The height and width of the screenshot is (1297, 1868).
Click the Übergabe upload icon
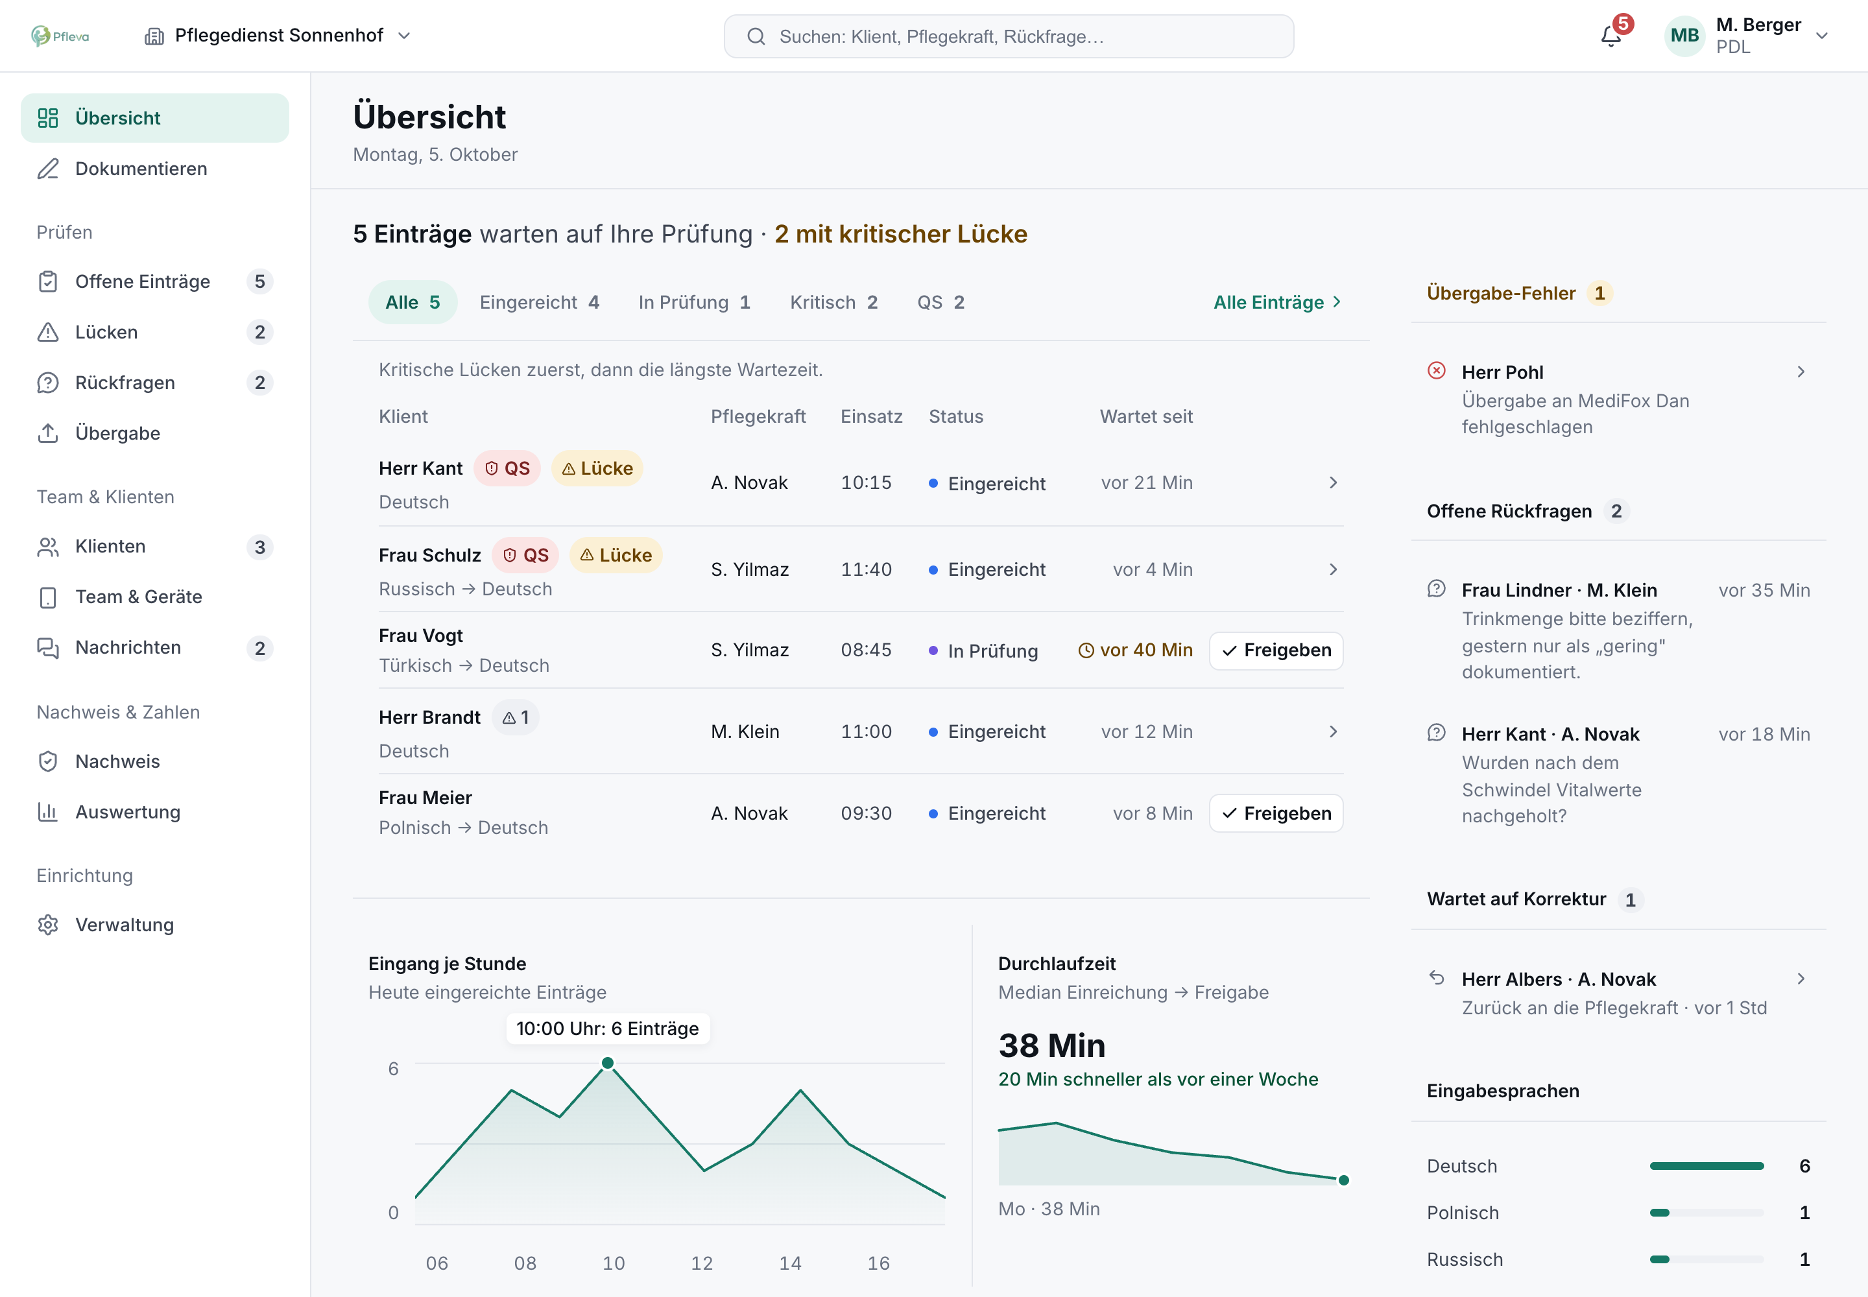pyautogui.click(x=48, y=433)
